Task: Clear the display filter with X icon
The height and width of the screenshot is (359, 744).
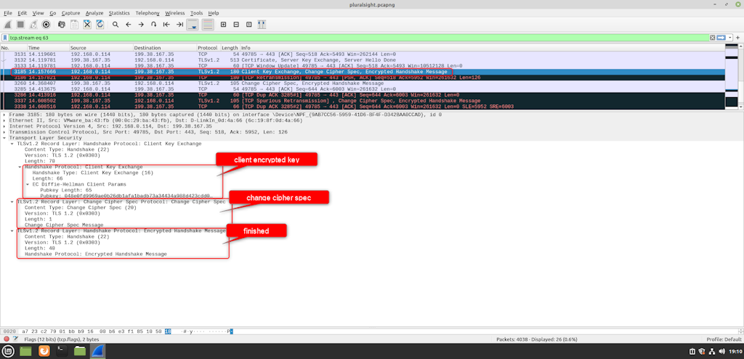Action: 713,38
